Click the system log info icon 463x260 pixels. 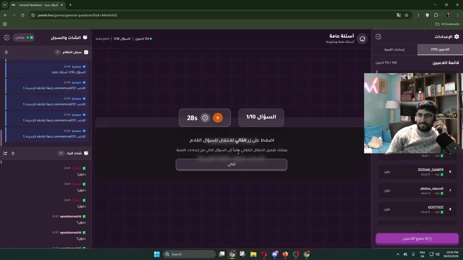(86, 52)
